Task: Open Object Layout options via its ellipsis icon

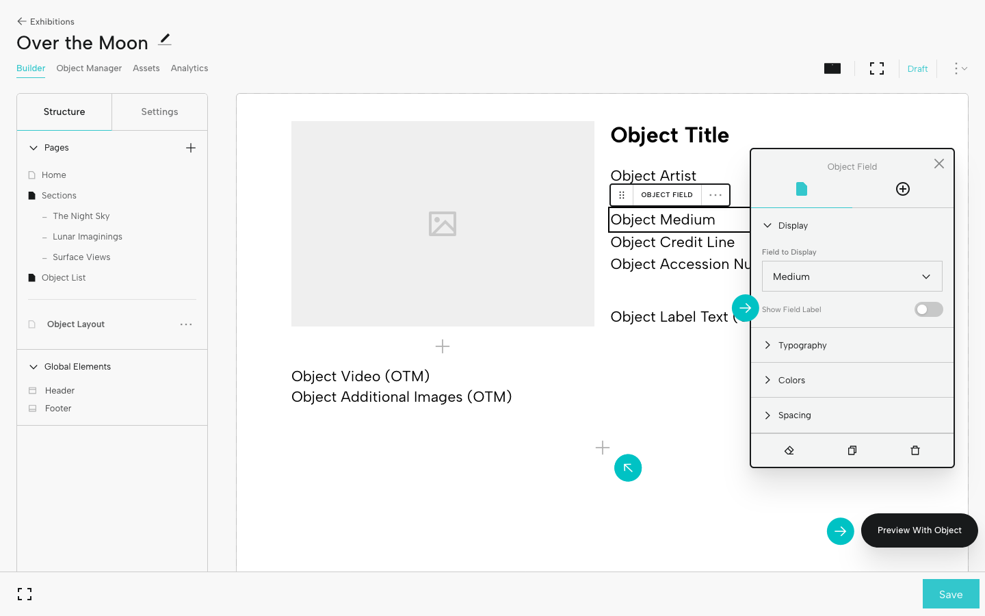Action: click(x=186, y=324)
